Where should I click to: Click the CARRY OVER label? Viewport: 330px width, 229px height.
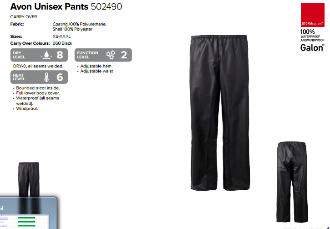click(24, 17)
